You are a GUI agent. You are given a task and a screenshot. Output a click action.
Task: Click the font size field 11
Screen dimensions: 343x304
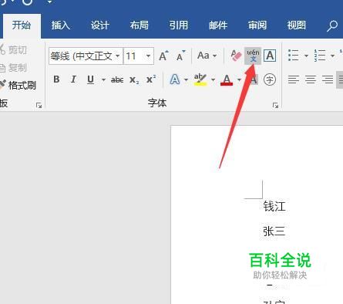click(x=133, y=56)
